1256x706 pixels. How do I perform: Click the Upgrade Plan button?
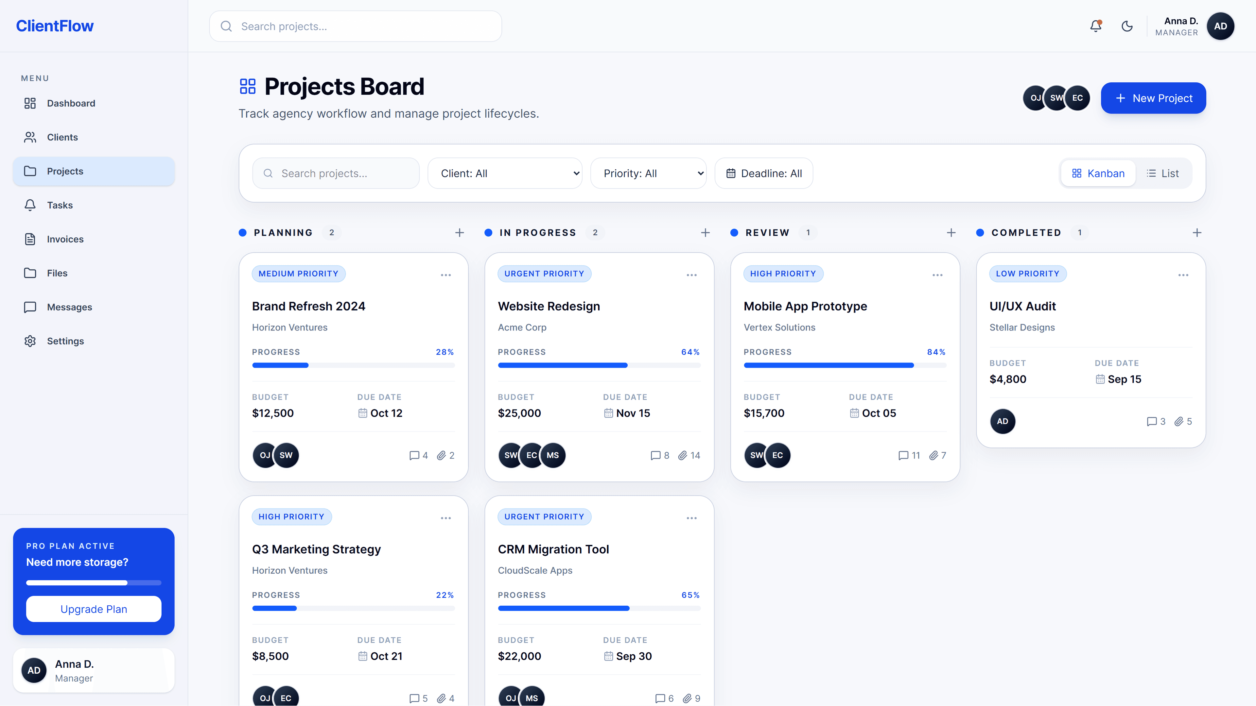pos(94,609)
